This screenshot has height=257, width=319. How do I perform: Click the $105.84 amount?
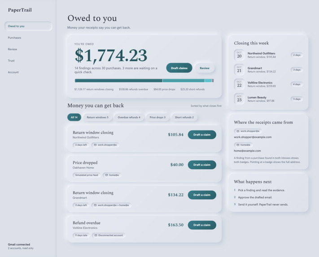(175, 135)
